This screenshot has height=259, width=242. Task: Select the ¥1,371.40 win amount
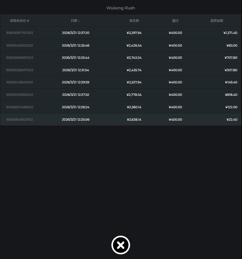(230, 33)
